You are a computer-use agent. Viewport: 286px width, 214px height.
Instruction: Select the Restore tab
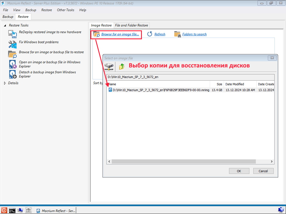(x=23, y=17)
